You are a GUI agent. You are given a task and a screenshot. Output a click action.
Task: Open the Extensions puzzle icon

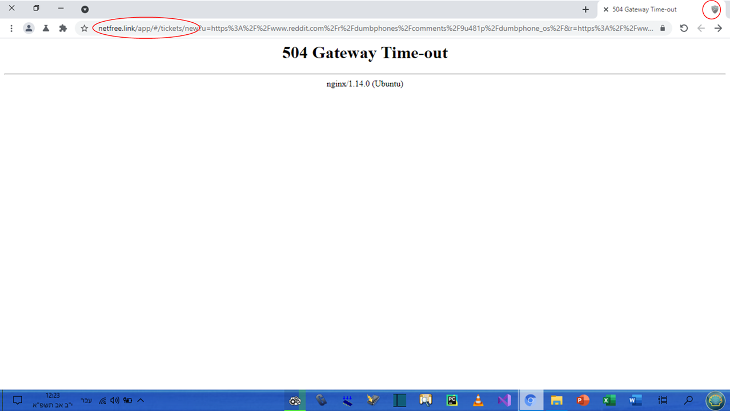coord(63,28)
